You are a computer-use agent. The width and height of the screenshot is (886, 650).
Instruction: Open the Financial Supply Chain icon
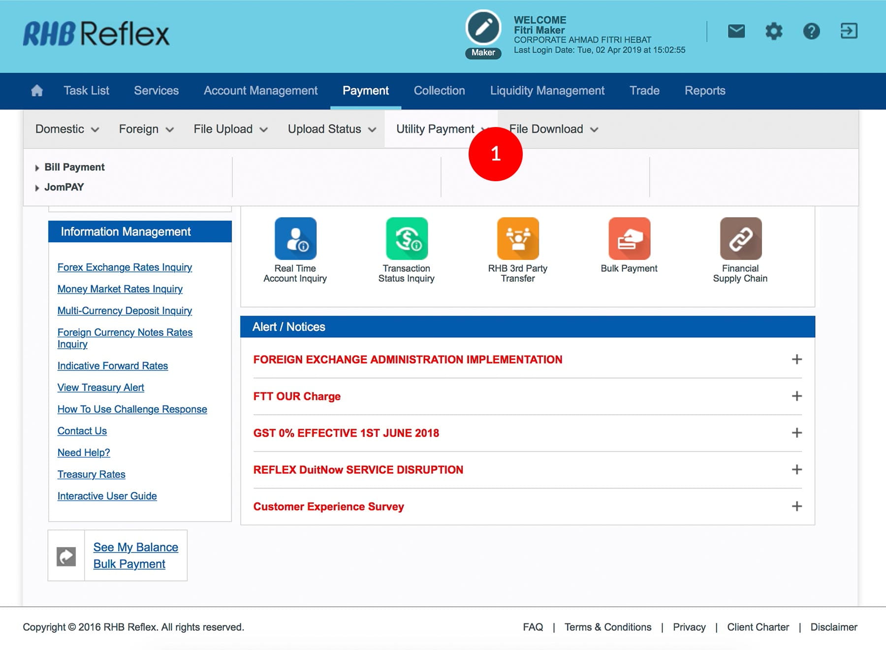(740, 239)
